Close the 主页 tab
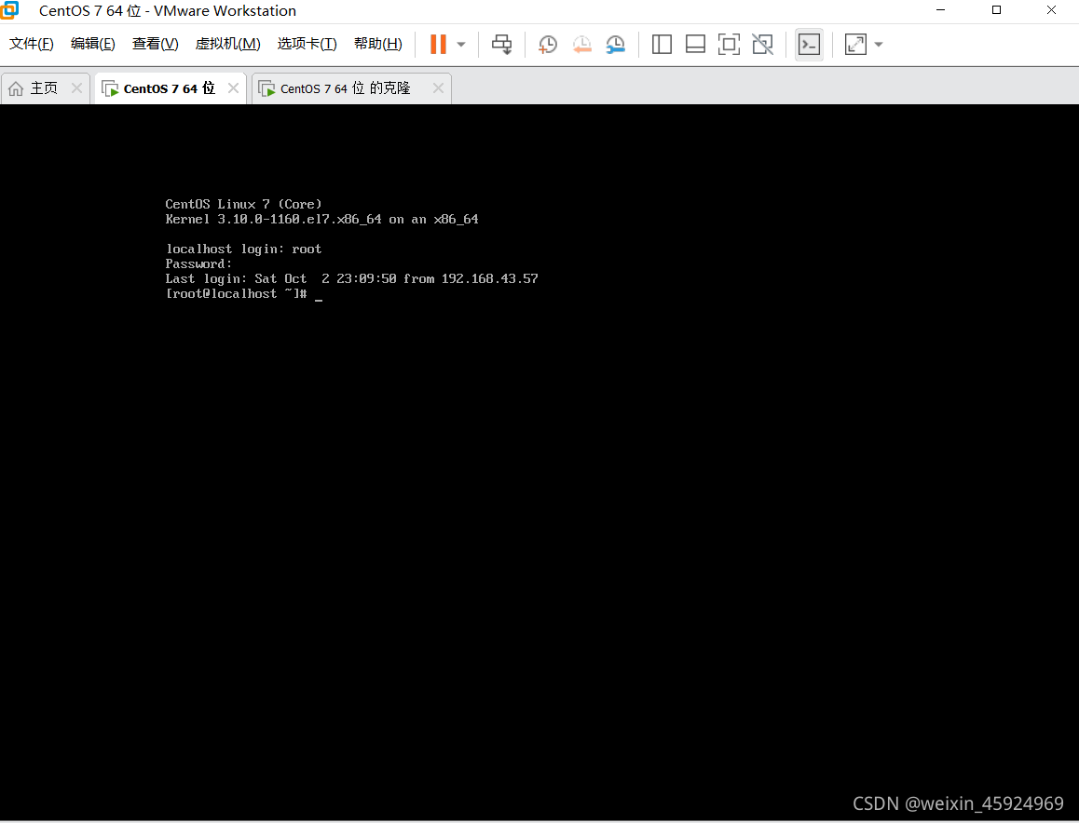 coord(76,88)
